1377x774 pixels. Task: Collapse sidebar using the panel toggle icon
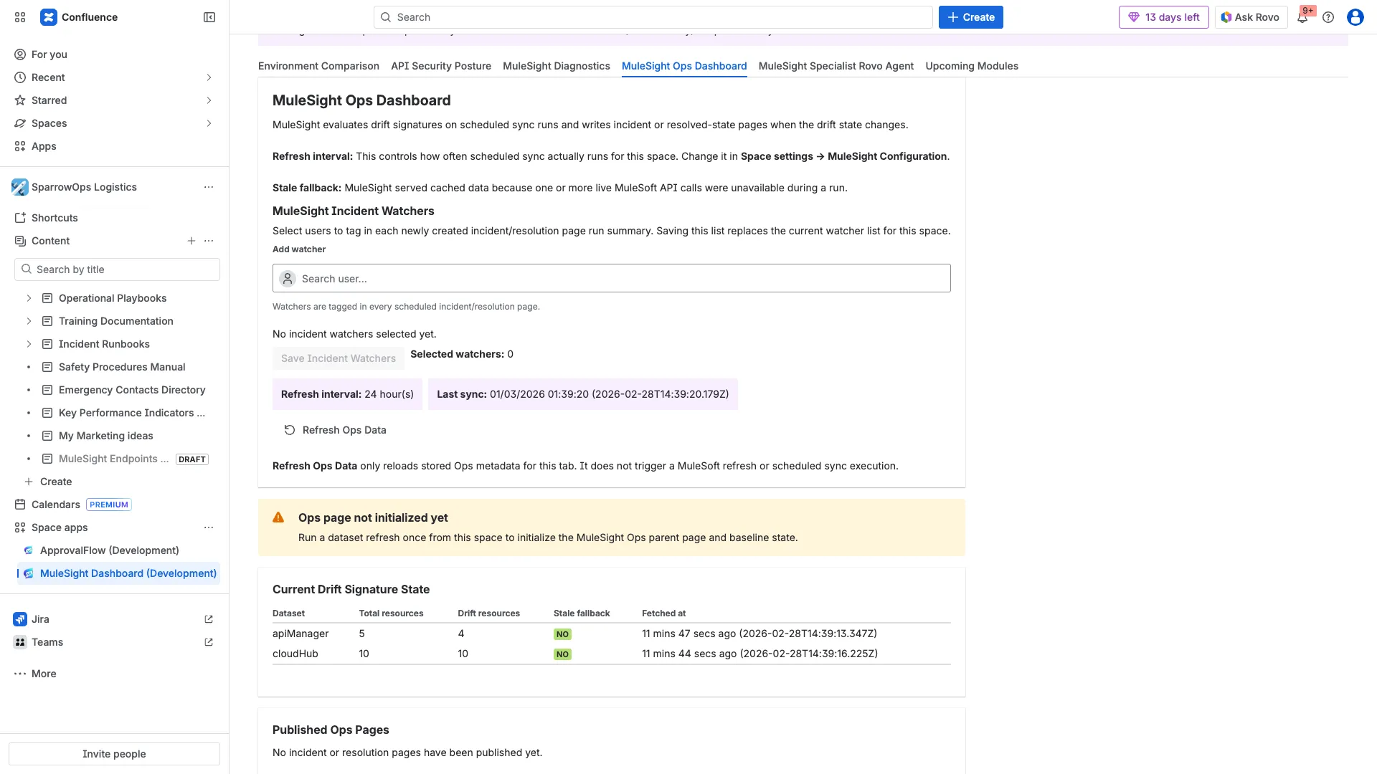point(209,17)
